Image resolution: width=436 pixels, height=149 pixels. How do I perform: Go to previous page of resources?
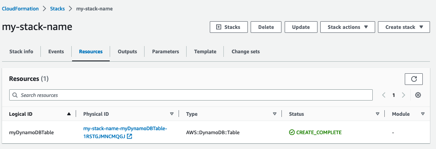[x=384, y=95]
